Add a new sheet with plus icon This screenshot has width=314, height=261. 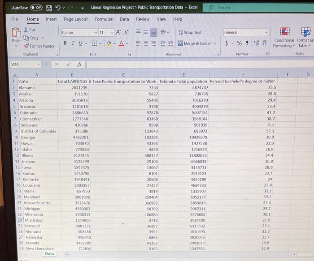point(67,254)
